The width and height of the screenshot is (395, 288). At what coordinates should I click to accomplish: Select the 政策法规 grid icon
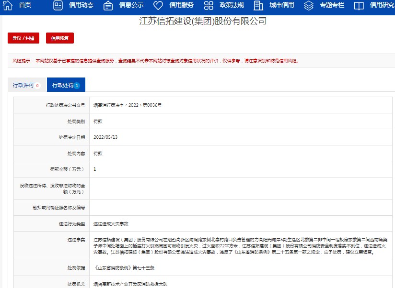[x=209, y=6]
